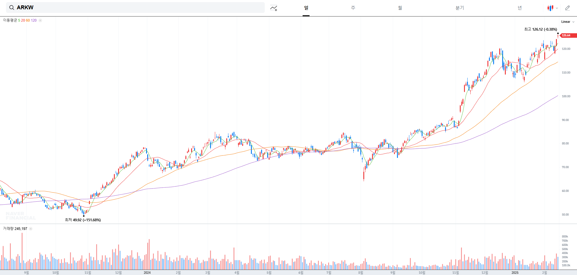Screen dimensions: 577x275
Task: Open the add indicator chart icon
Action: click(x=273, y=8)
